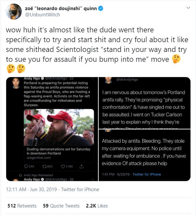Click Zoë Quinn's profile avatar

click(13, 11)
